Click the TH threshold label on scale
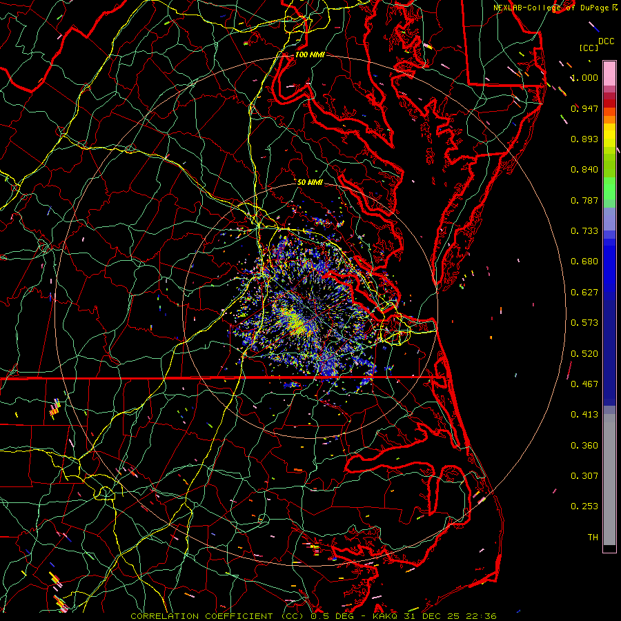The height and width of the screenshot is (621, 621). coord(593,538)
